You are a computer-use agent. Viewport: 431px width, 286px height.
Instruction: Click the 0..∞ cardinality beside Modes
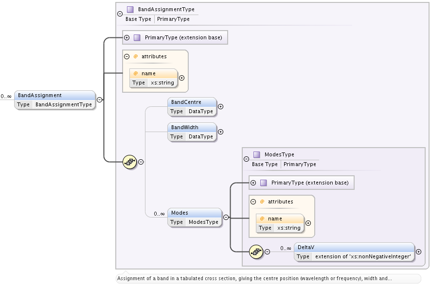(x=160, y=214)
